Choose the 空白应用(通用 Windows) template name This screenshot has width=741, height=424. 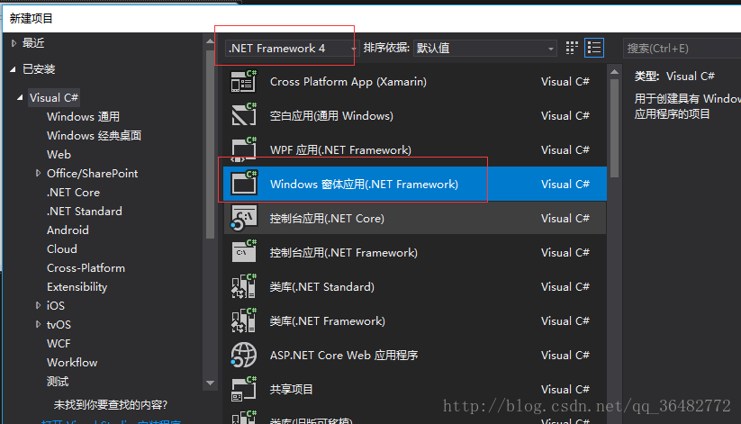tap(331, 115)
